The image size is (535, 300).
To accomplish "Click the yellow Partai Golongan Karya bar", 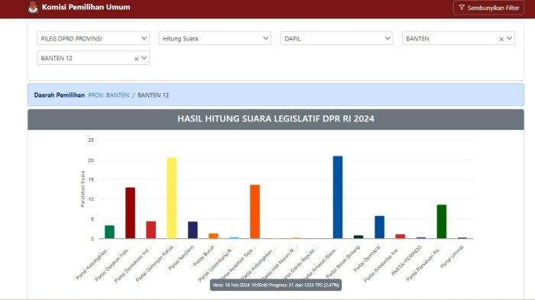I will [x=172, y=198].
